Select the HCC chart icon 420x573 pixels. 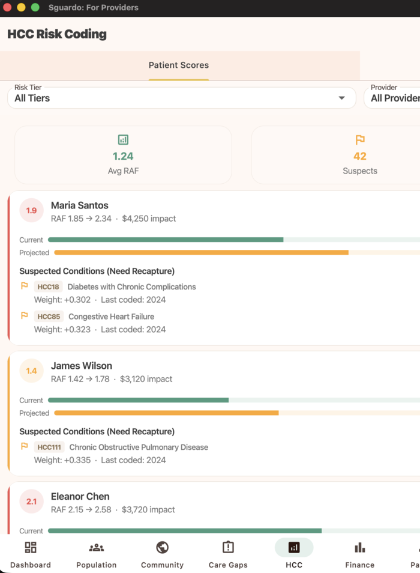tap(294, 547)
